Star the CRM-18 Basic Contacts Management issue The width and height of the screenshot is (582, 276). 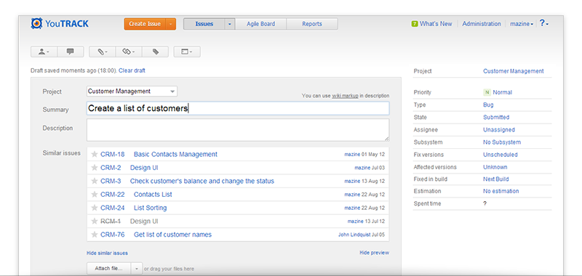pos(95,154)
